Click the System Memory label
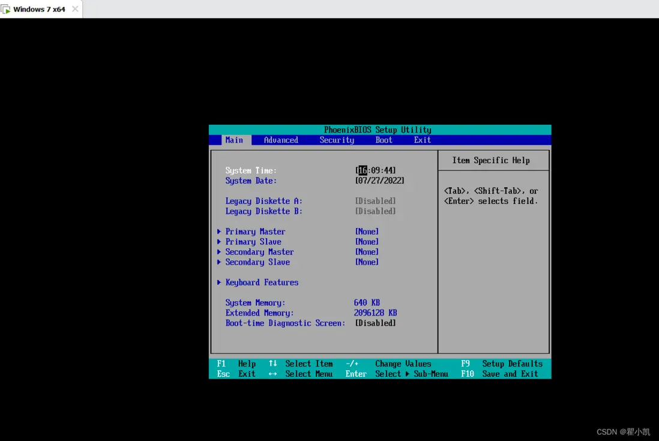659x441 pixels. 255,302
